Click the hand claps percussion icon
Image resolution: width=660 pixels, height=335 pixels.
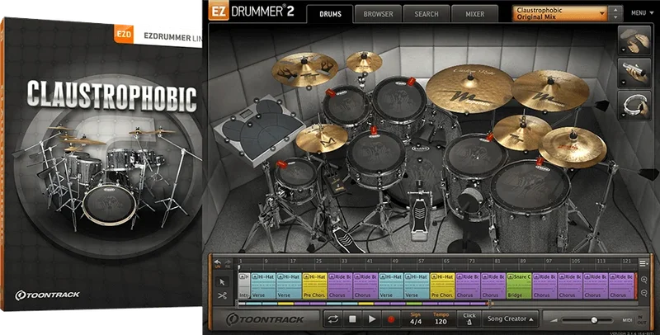(636, 40)
